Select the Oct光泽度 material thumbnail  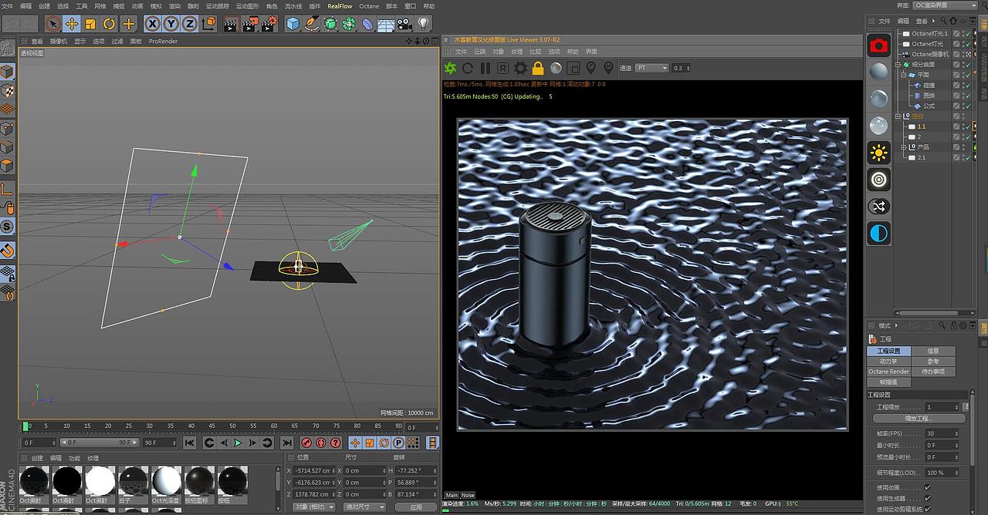(x=165, y=481)
